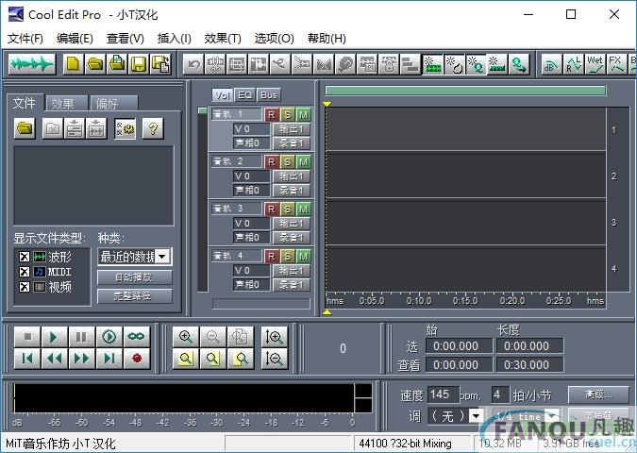The height and width of the screenshot is (453, 637).
Task: Click Play to End circle button
Action: point(109,336)
